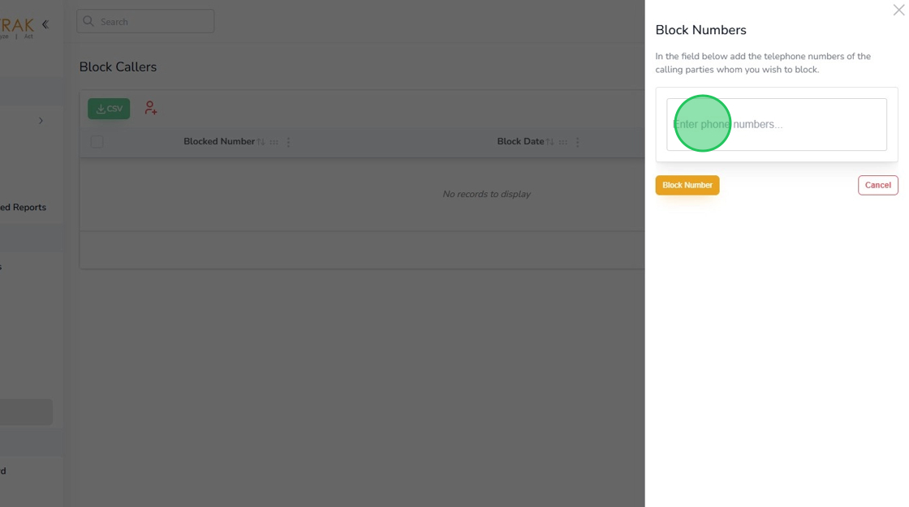Screen dimensions: 909x507
Task: Sort by Blocked Number arrows
Action: (x=261, y=142)
